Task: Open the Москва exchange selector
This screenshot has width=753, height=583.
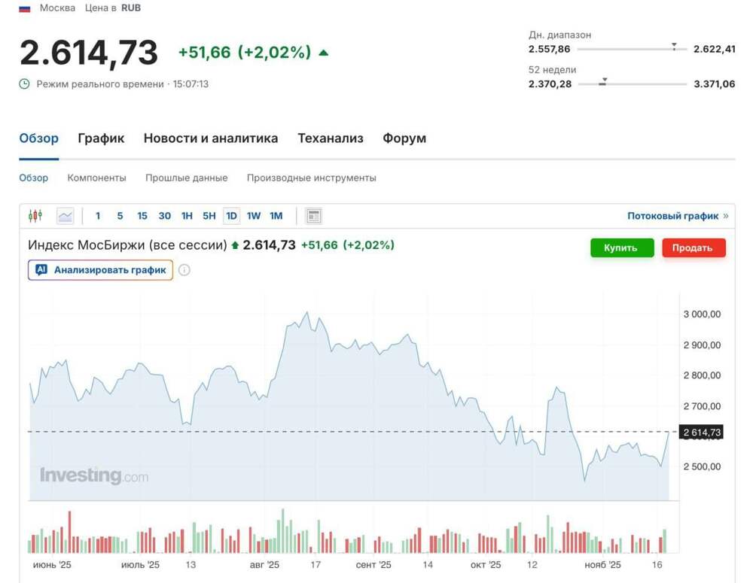Action: coord(57,8)
